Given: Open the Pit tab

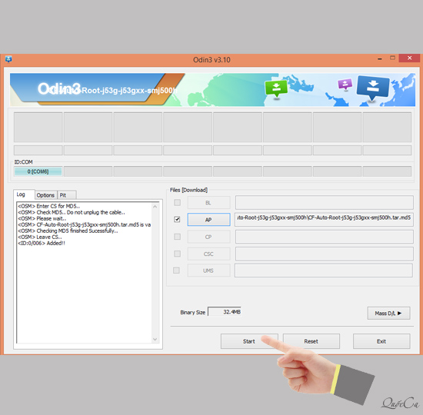Looking at the screenshot, I should click(67, 195).
